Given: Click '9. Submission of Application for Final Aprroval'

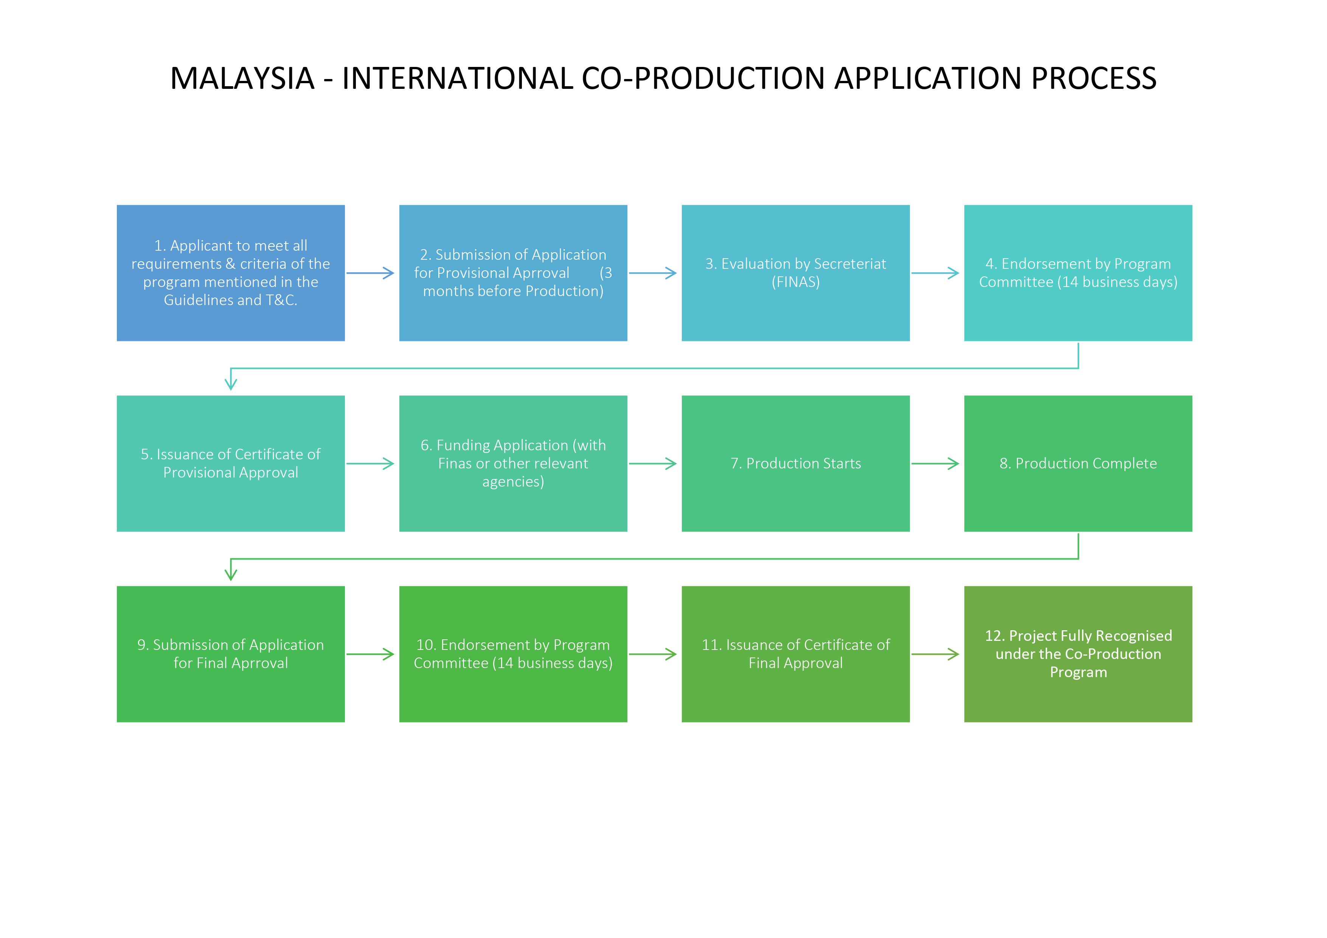Looking at the screenshot, I should pyautogui.click(x=231, y=654).
